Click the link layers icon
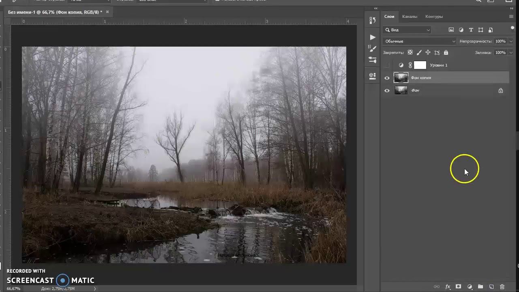This screenshot has width=519, height=292. click(437, 287)
